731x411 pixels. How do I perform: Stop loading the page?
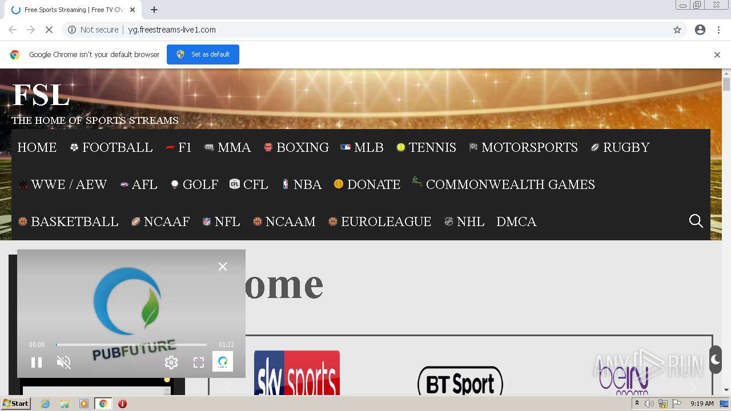tap(49, 30)
